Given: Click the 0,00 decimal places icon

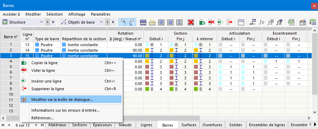Looking at the screenshot, I should click(313, 22).
